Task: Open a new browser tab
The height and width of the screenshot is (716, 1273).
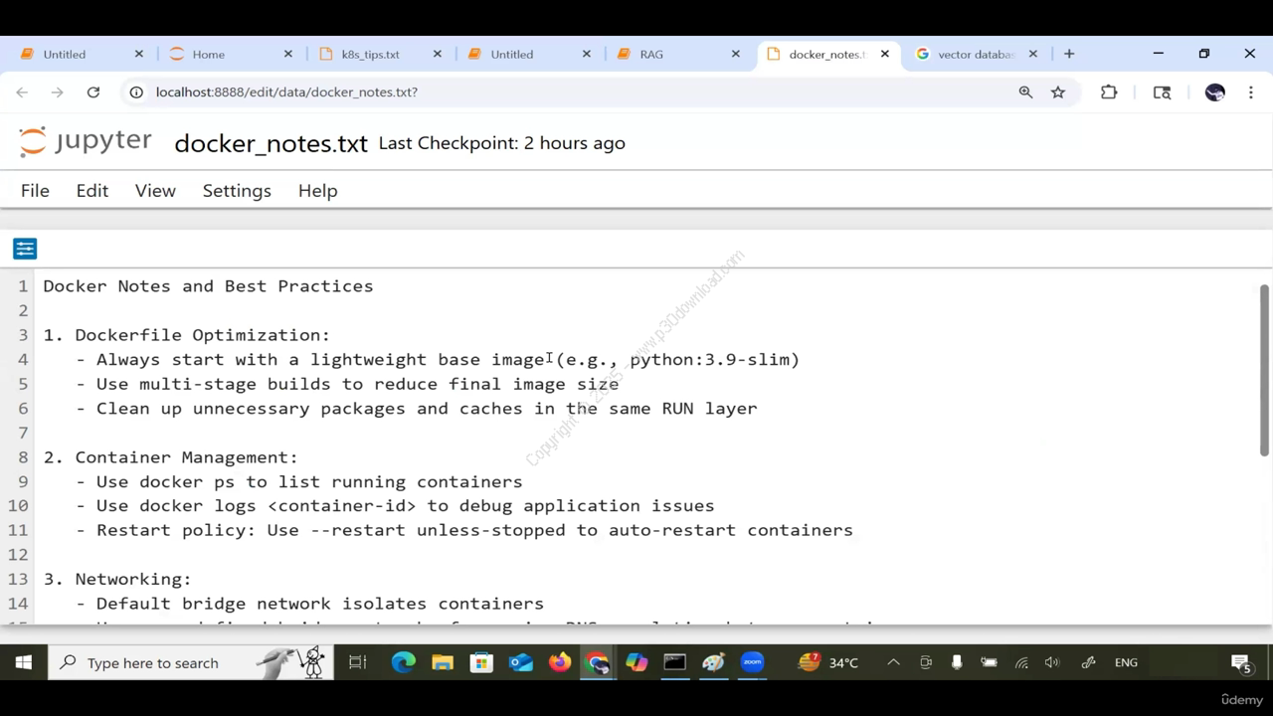Action: pos(1069,54)
